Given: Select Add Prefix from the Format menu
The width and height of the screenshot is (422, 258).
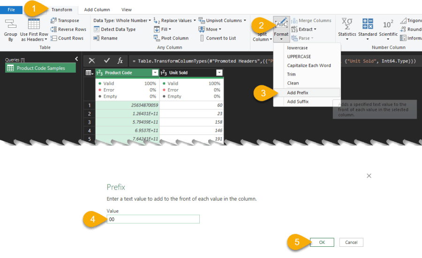Looking at the screenshot, I should click(297, 93).
